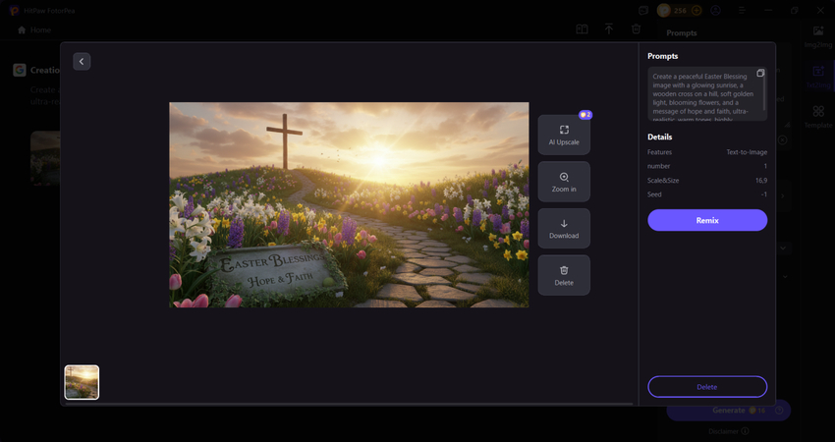Run AI Upscale on the image

[x=564, y=135]
